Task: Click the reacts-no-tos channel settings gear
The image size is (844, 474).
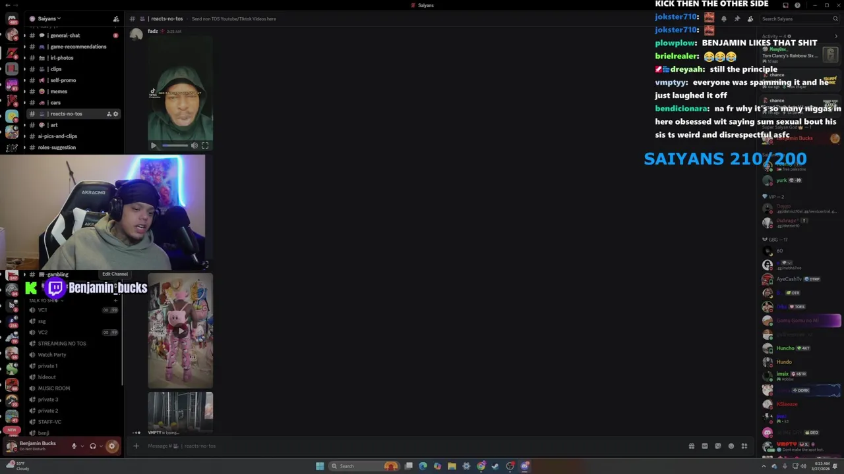Action: [x=115, y=114]
